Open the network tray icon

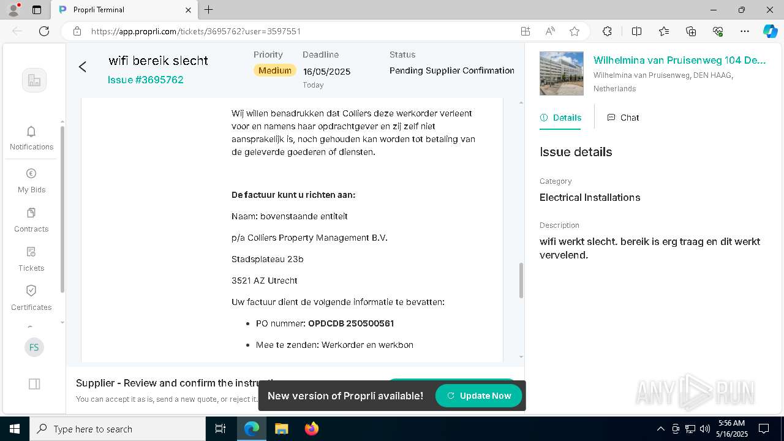coord(690,429)
